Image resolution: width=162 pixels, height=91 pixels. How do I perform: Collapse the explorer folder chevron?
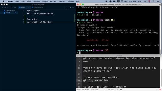tap(2, 8)
